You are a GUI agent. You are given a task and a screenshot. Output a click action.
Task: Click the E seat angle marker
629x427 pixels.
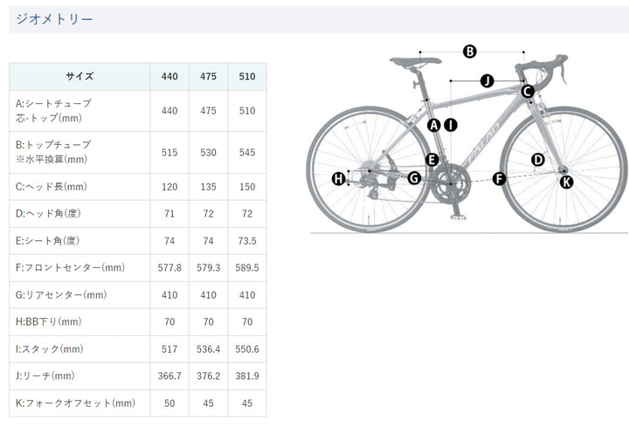432,159
